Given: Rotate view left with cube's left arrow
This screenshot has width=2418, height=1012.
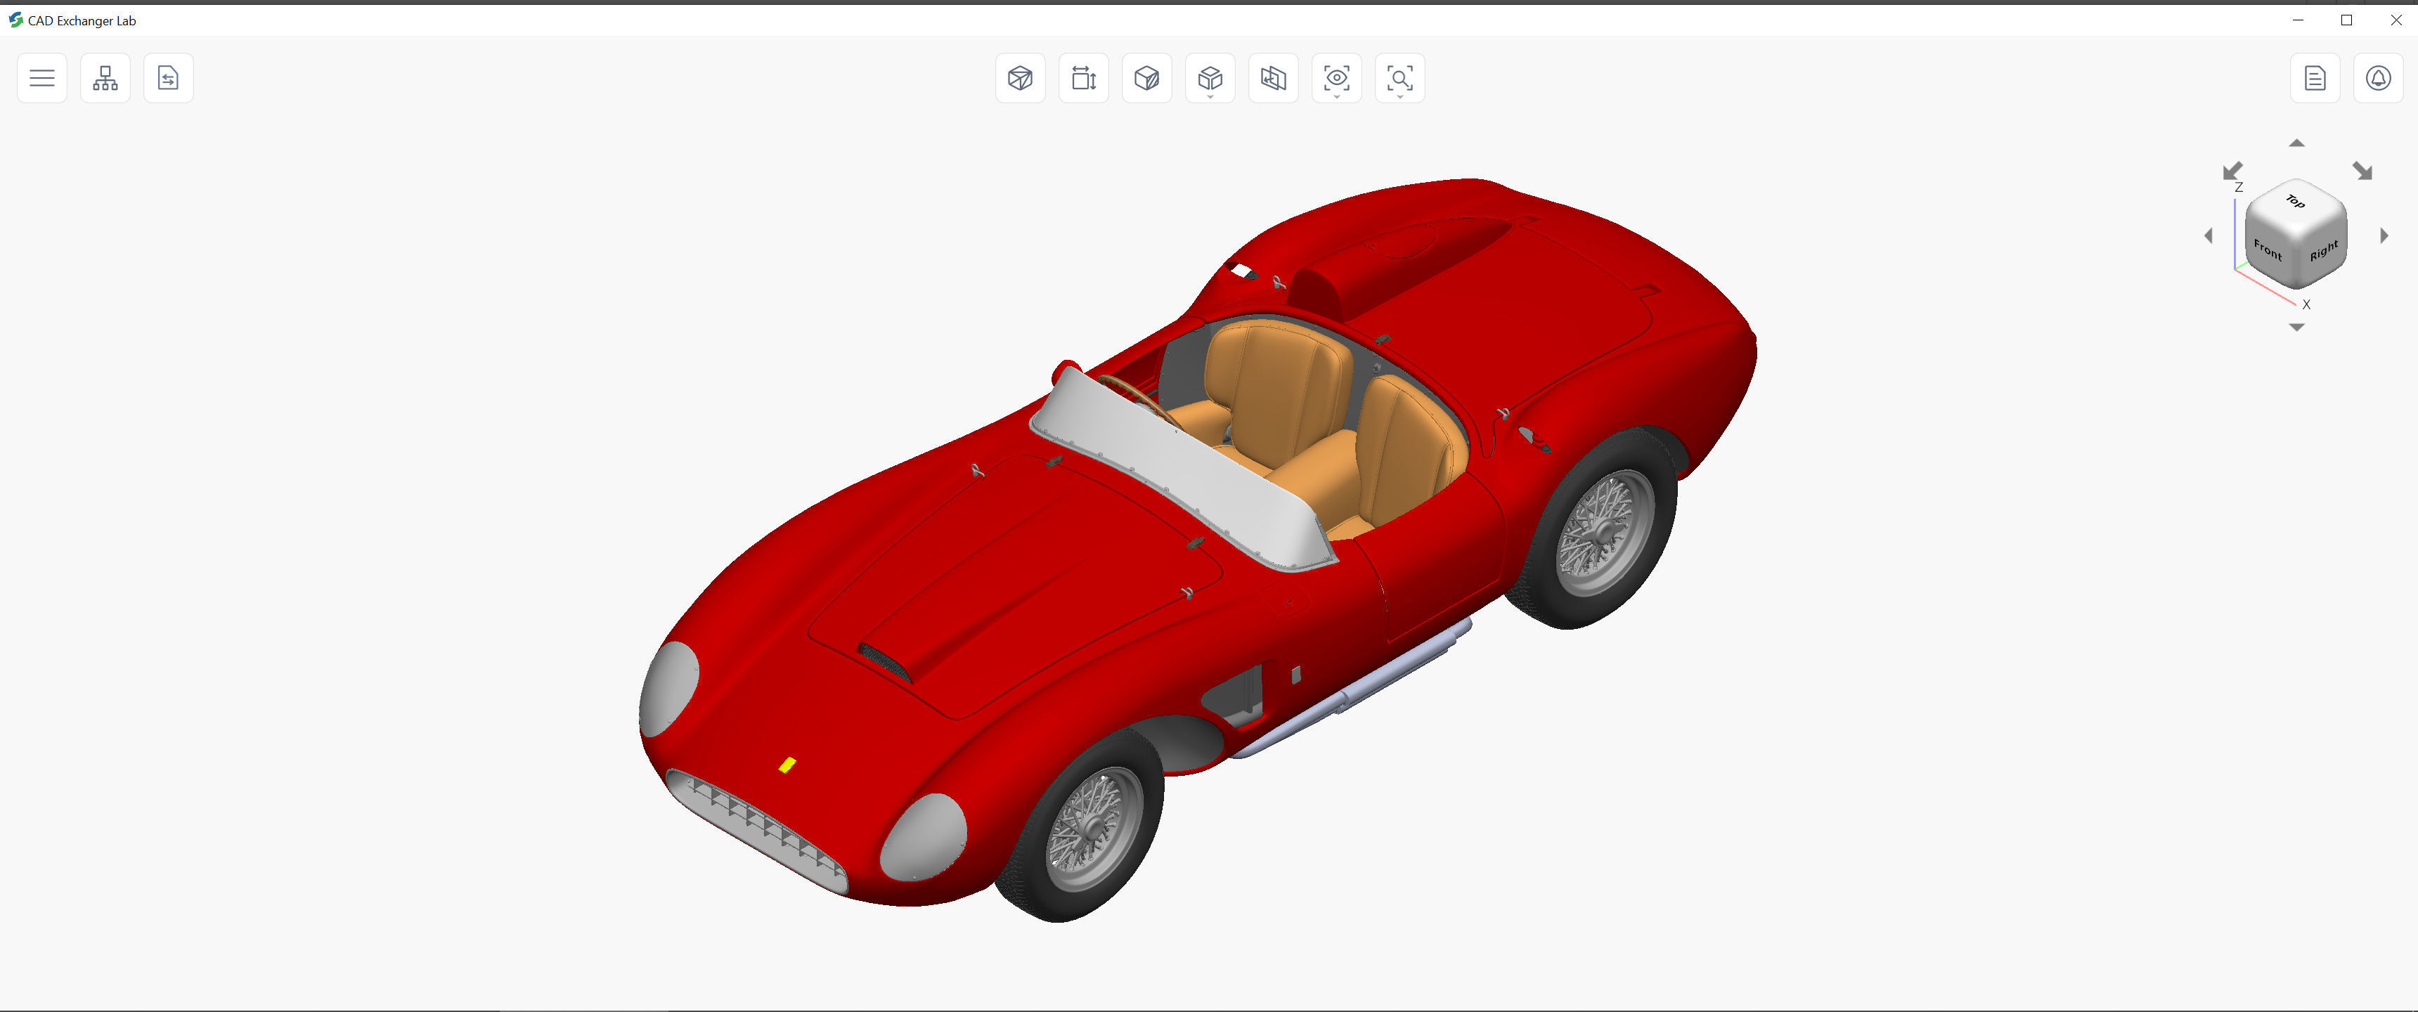Looking at the screenshot, I should (x=2209, y=235).
